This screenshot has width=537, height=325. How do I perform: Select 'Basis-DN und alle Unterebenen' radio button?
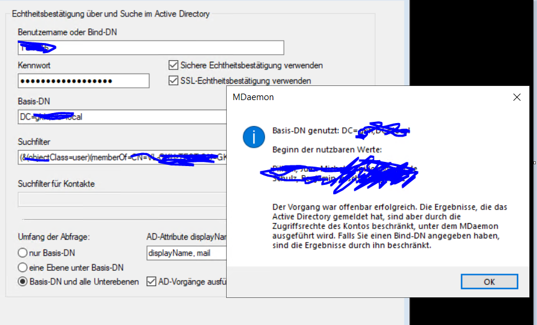tap(23, 281)
